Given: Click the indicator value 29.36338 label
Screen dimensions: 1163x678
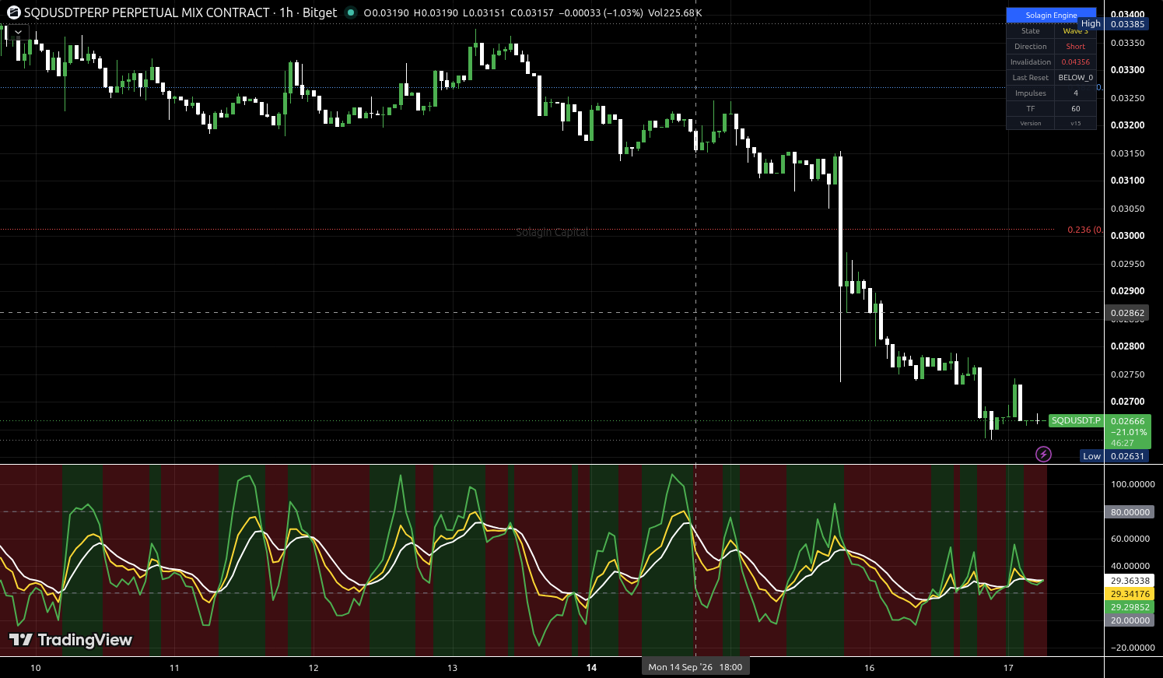Looking at the screenshot, I should 1130,581.
